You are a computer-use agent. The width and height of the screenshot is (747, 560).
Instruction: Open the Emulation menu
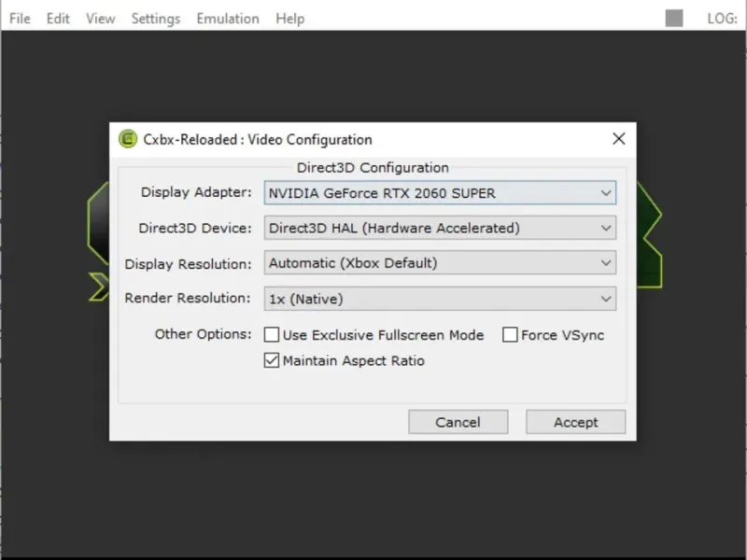coord(228,19)
